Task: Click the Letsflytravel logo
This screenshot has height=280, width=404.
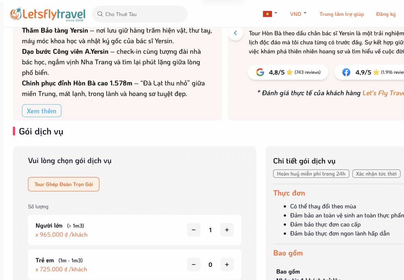Action: pos(47,14)
